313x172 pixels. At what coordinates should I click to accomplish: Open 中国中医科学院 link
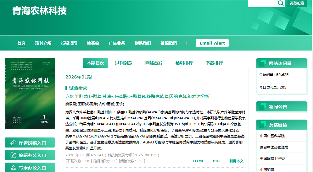[x=272, y=136]
